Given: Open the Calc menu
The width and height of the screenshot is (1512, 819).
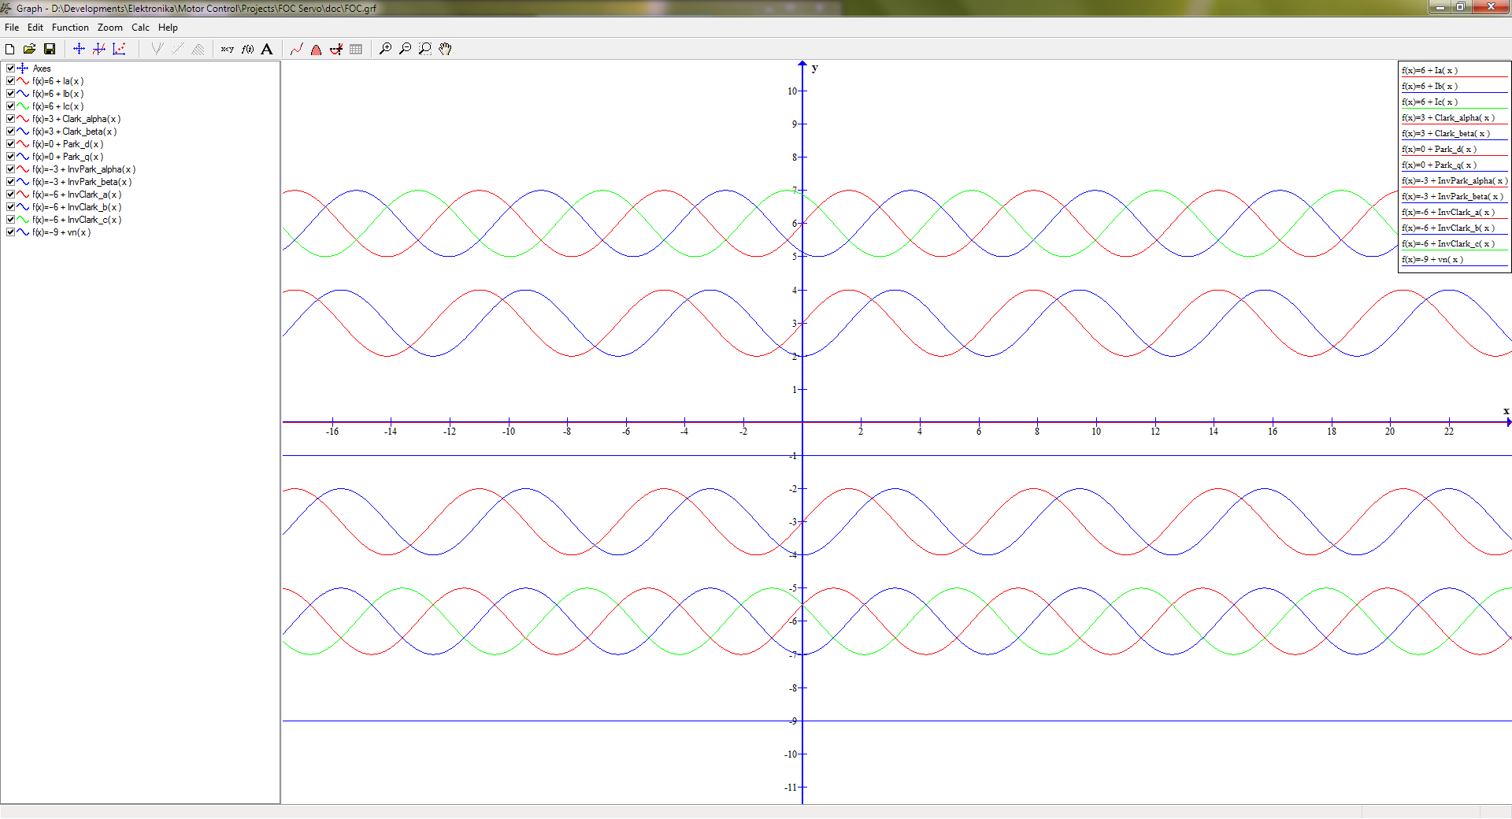Looking at the screenshot, I should click(140, 28).
